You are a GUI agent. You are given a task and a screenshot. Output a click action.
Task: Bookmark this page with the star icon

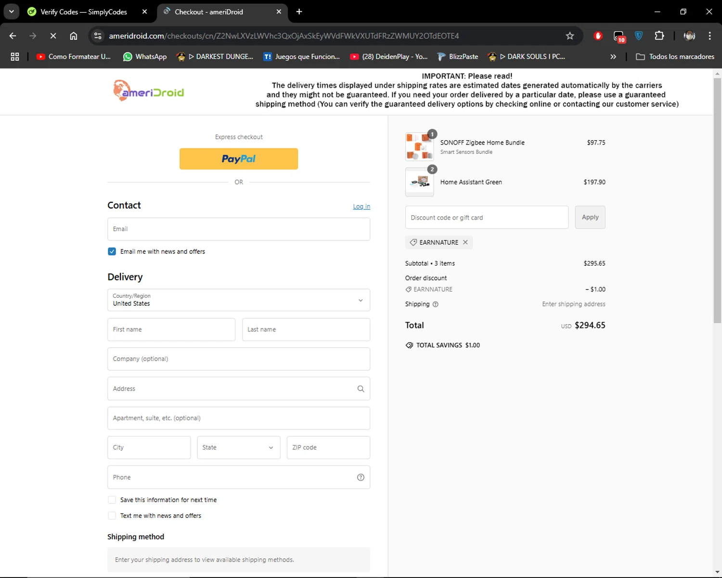click(570, 36)
